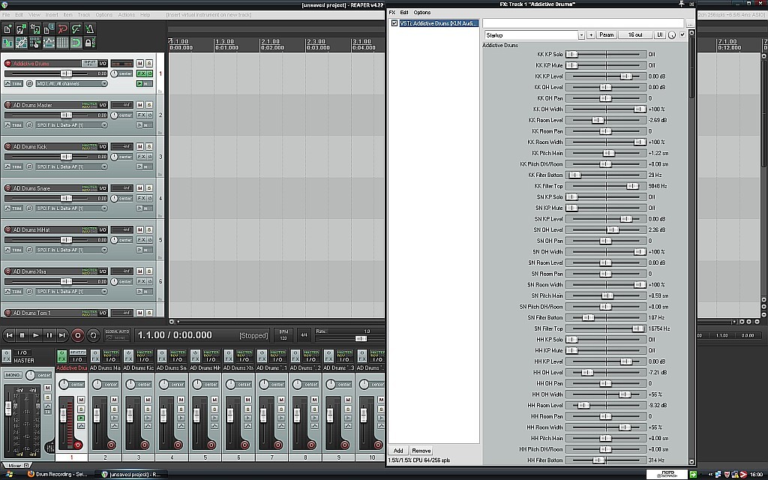Arm the Addictive Drums track for recording
The width and height of the screenshot is (768, 480).
click(7, 64)
